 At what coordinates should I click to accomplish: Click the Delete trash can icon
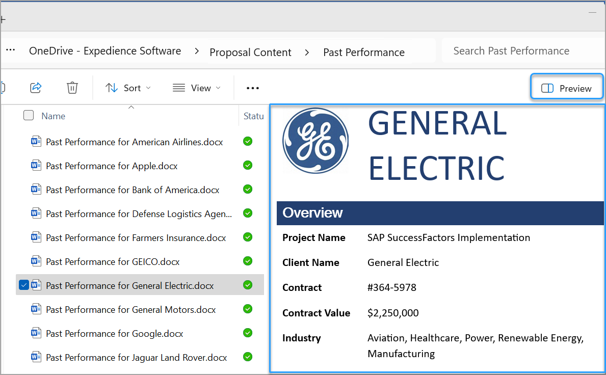point(72,88)
